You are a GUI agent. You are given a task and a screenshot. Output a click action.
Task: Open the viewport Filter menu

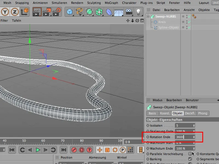tap(4, 20)
